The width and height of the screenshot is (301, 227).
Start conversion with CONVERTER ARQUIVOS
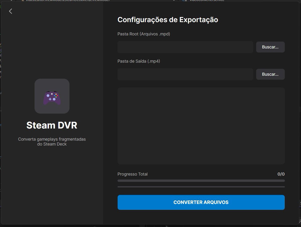tap(201, 202)
